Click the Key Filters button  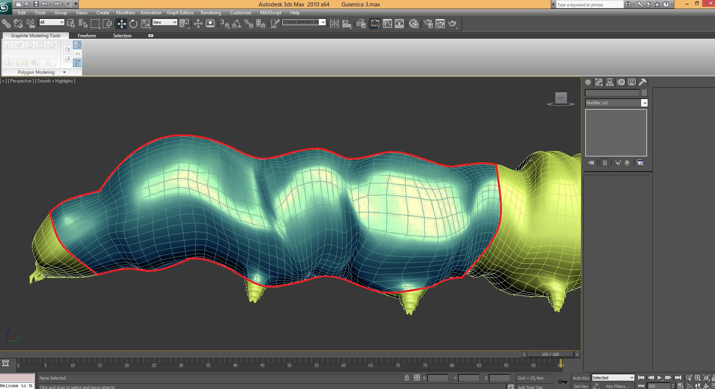[617, 386]
